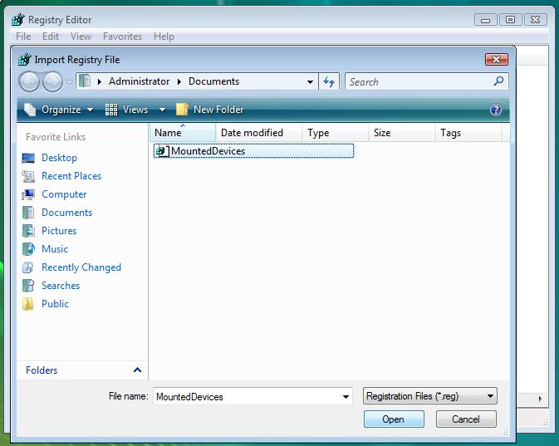Click the Open button
Image resolution: width=559 pixels, height=446 pixels.
click(x=394, y=419)
